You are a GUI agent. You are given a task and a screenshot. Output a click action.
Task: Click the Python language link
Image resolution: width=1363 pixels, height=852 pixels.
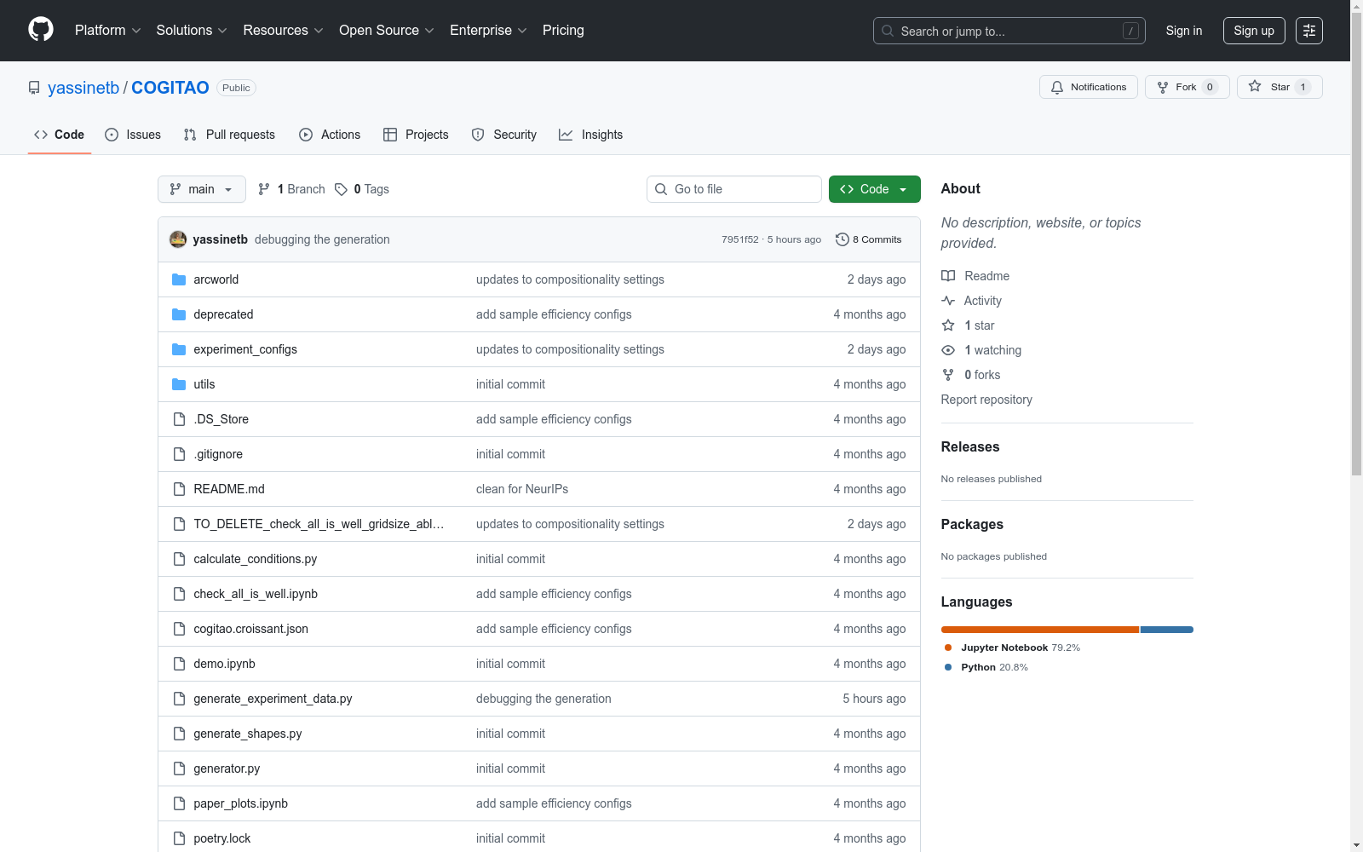pos(986,667)
